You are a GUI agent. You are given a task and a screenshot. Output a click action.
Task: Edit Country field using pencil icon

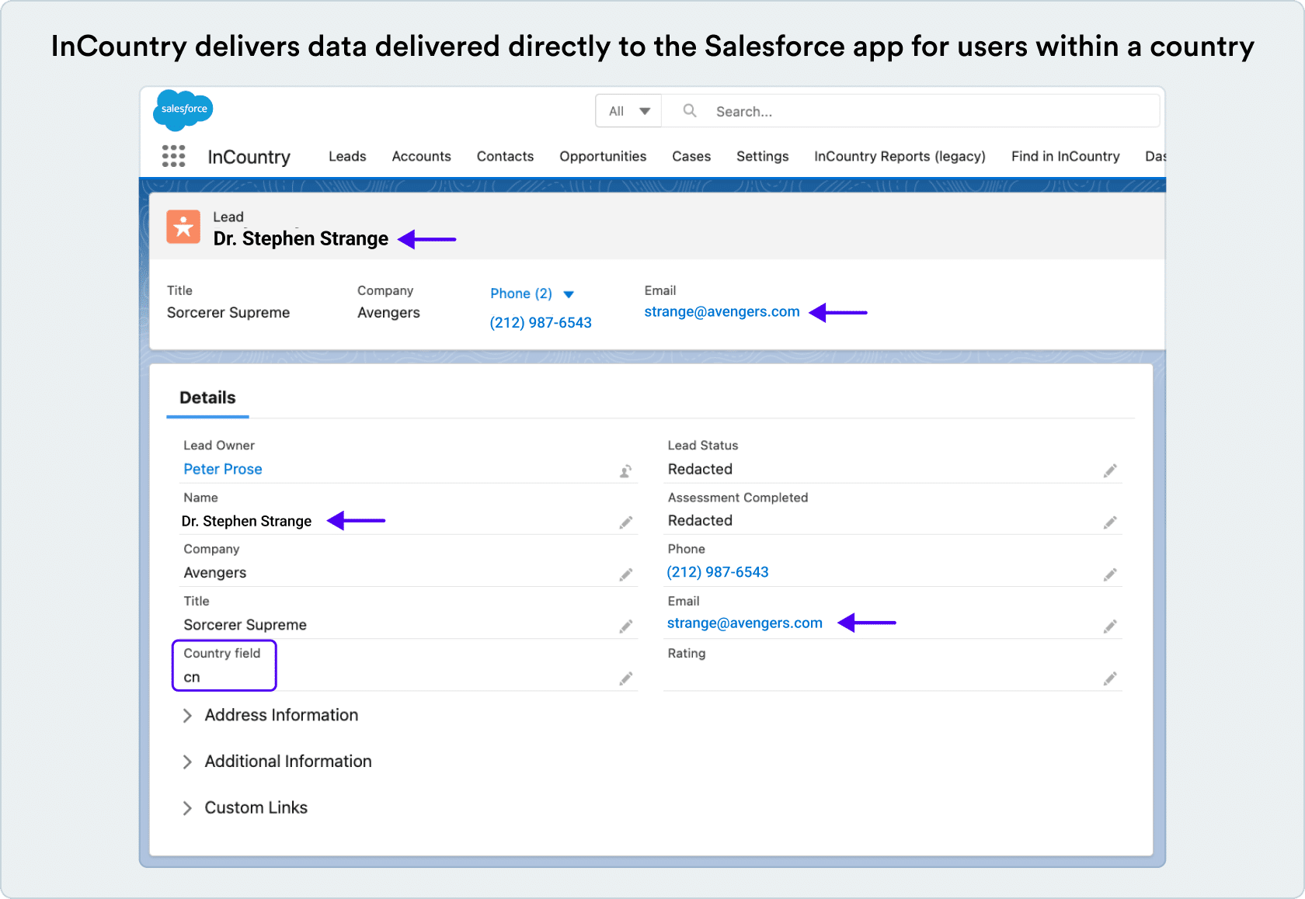(625, 679)
